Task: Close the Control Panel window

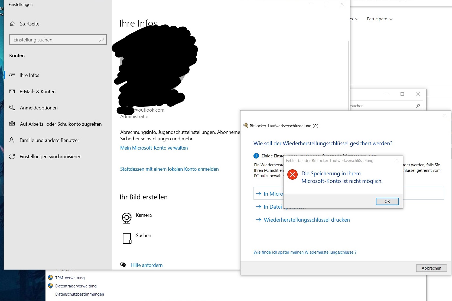Action: coord(418,94)
